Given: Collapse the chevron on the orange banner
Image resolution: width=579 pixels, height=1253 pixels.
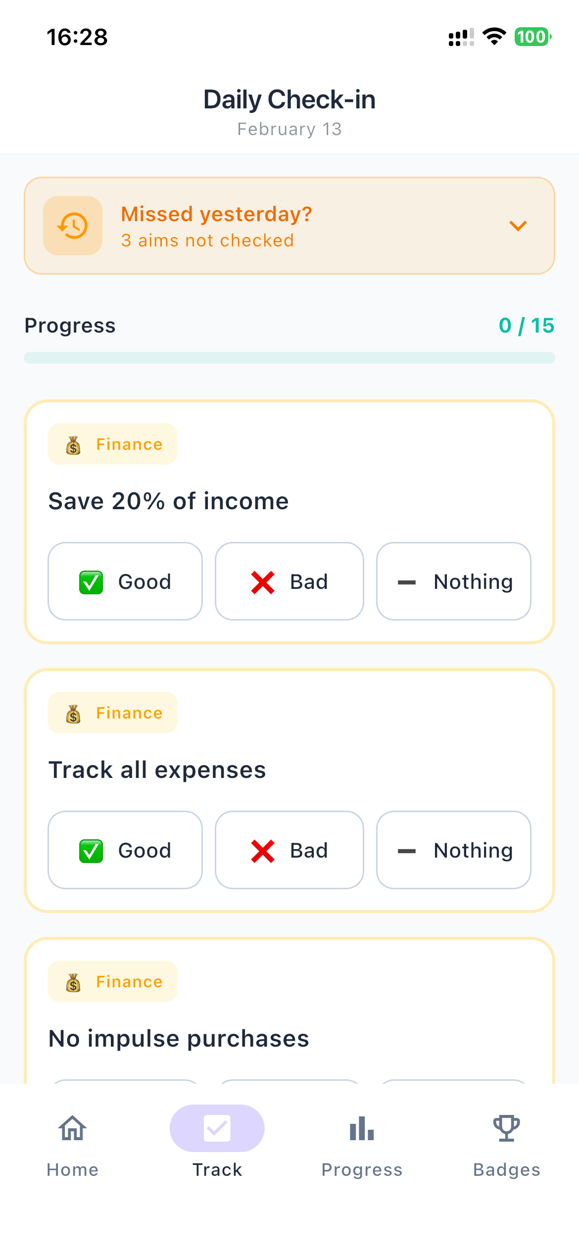Looking at the screenshot, I should (518, 226).
